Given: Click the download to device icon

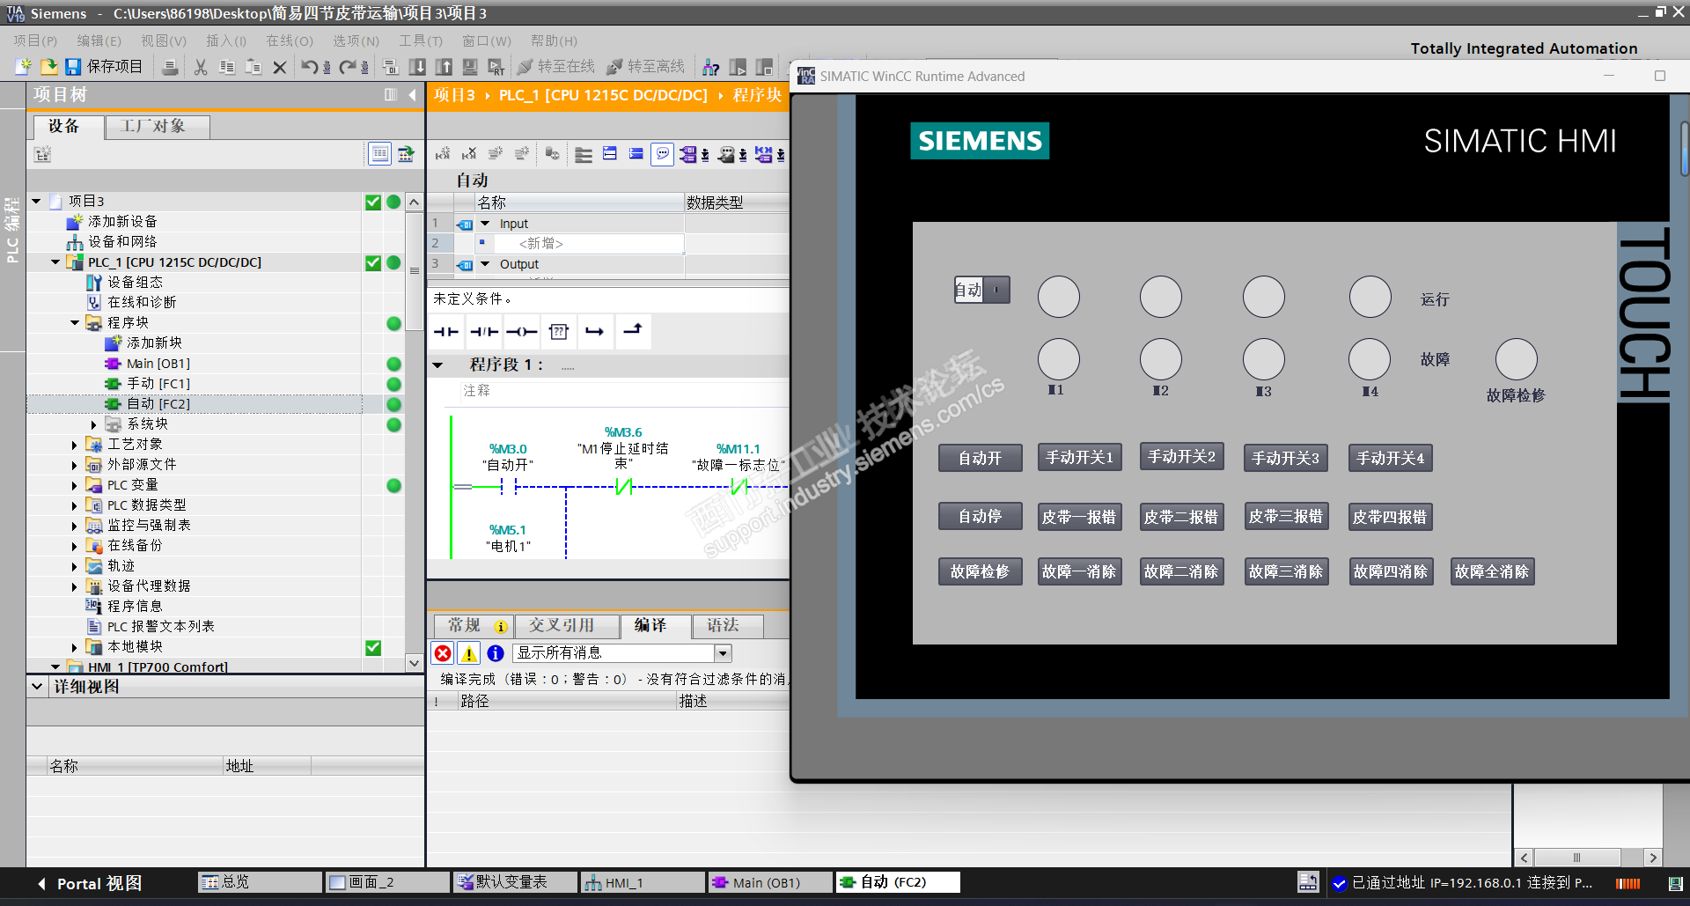Looking at the screenshot, I should (x=418, y=67).
